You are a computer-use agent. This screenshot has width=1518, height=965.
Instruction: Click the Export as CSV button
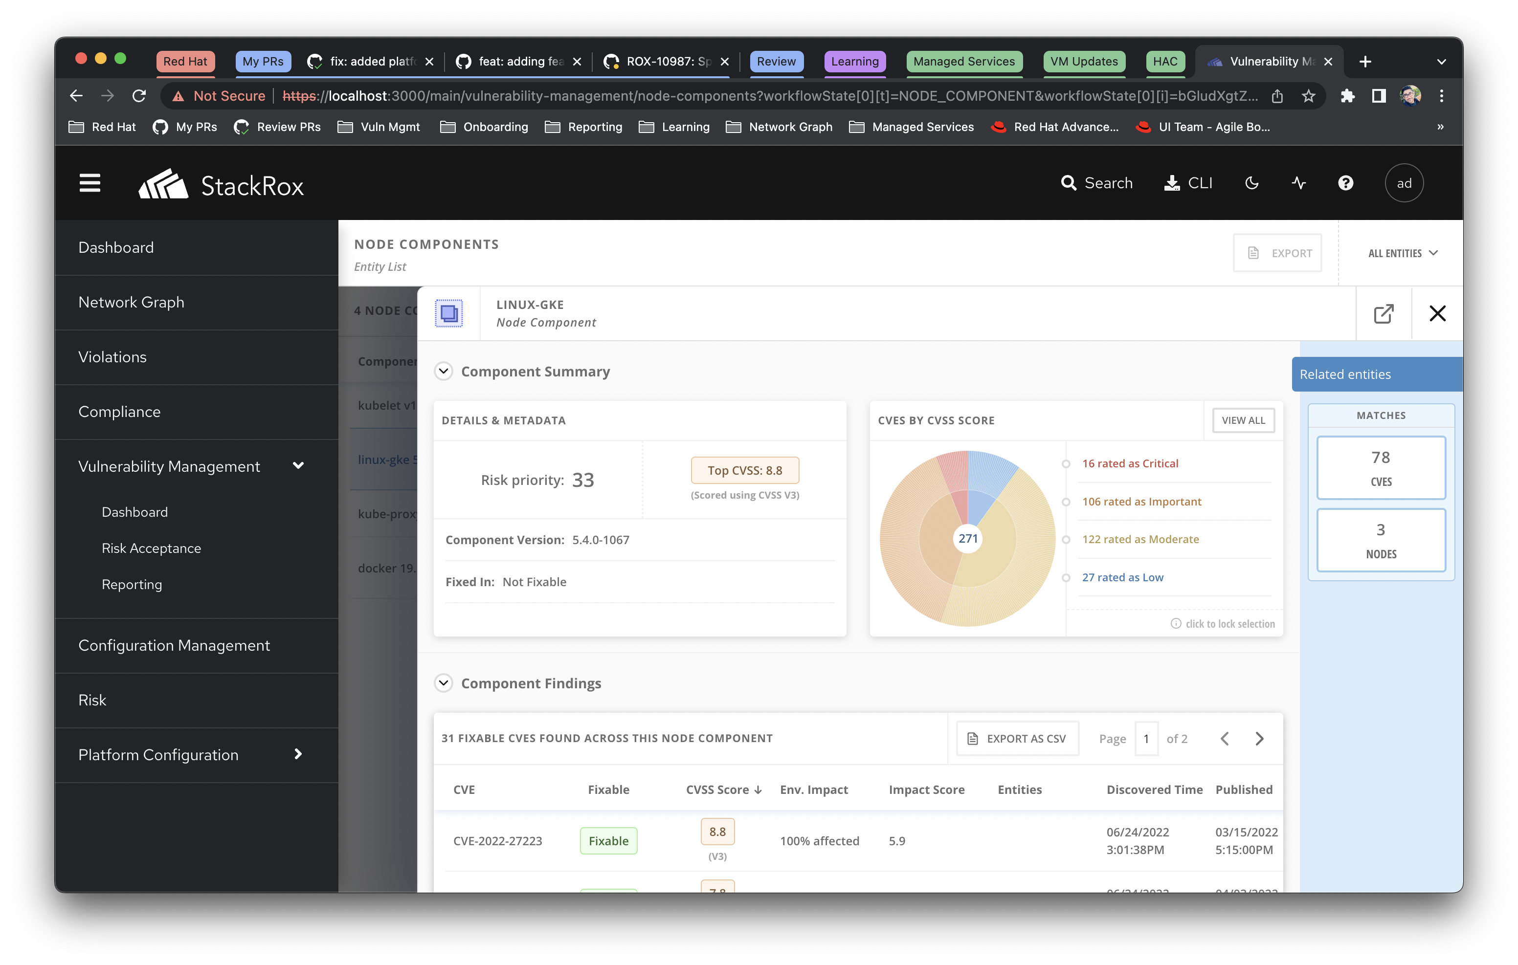coord(1018,739)
